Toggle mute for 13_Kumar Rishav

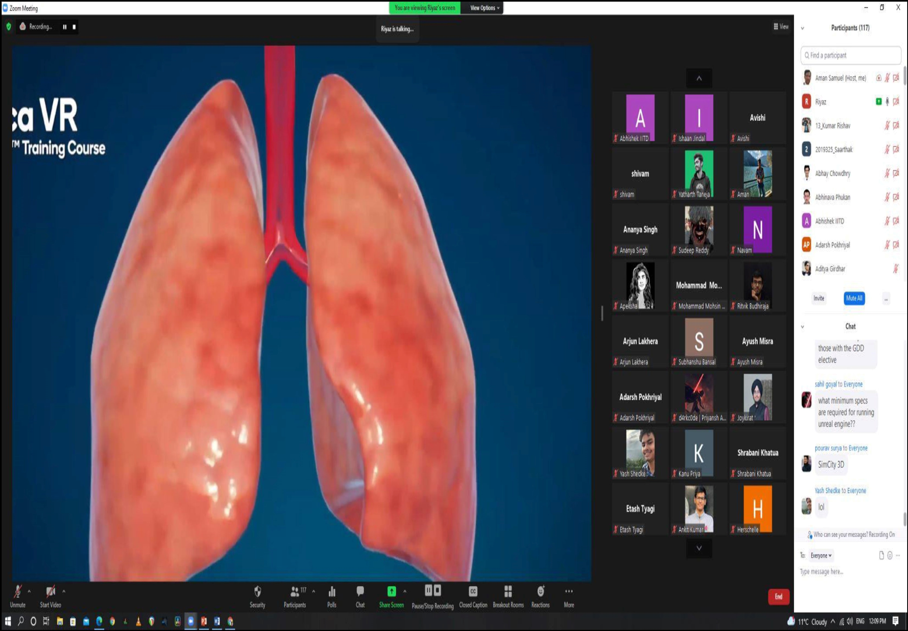pyautogui.click(x=887, y=126)
